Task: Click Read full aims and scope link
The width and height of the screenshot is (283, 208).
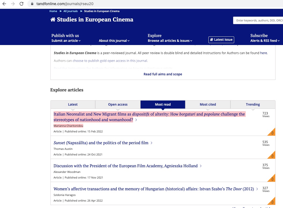Action: click(163, 74)
